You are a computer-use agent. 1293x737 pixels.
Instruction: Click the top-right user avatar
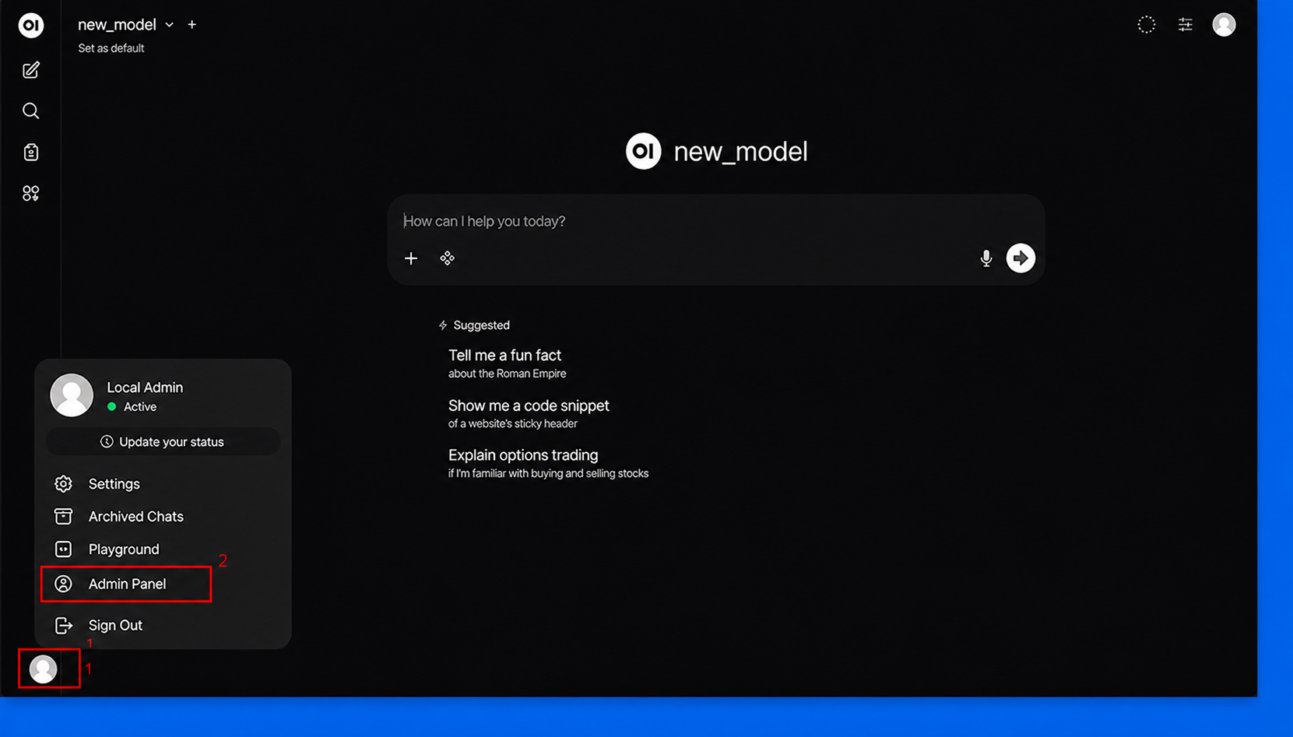pyautogui.click(x=1224, y=25)
